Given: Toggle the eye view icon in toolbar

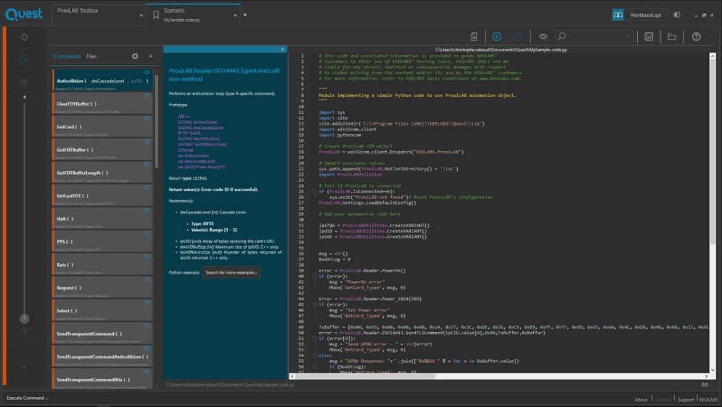Looking at the screenshot, I should (x=543, y=36).
